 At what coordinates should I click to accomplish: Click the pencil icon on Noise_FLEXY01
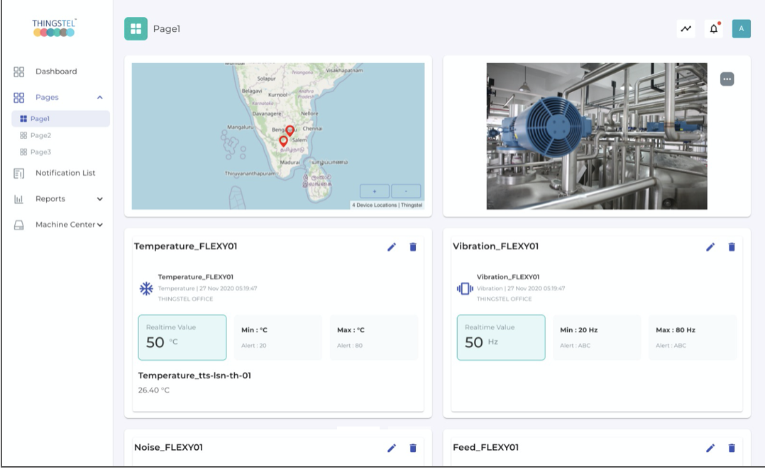pos(392,448)
